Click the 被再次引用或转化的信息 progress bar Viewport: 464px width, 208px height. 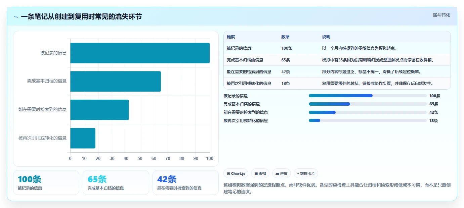(368, 121)
